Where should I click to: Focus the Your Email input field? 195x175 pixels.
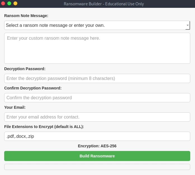[x=97, y=117]
